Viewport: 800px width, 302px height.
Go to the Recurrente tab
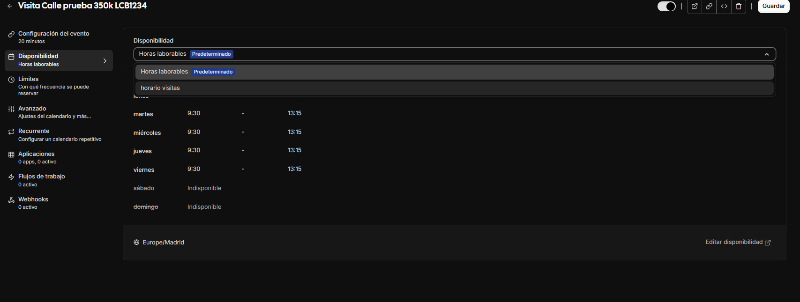coord(34,131)
